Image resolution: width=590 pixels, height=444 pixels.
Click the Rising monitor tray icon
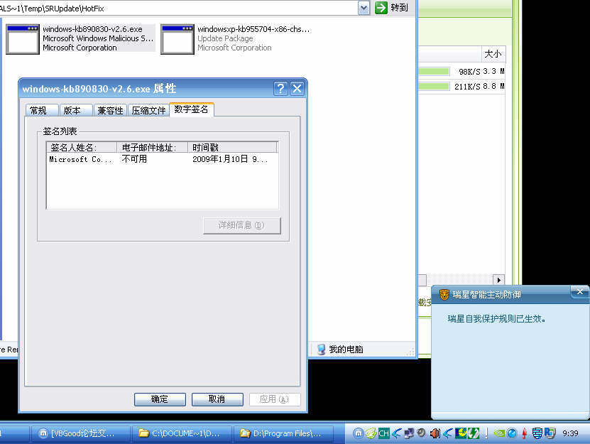tap(550, 433)
